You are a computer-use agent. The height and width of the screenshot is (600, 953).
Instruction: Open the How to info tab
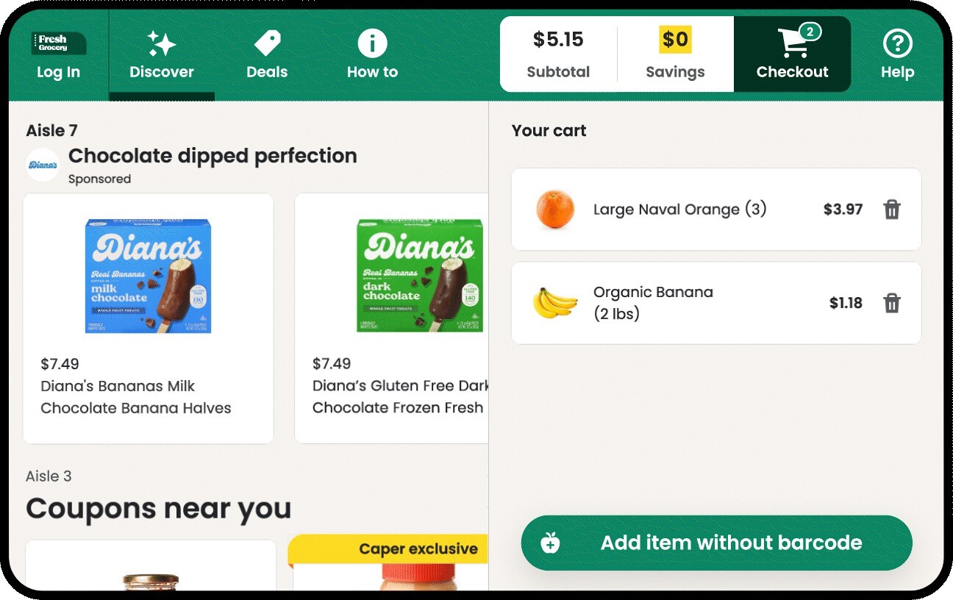(x=372, y=44)
